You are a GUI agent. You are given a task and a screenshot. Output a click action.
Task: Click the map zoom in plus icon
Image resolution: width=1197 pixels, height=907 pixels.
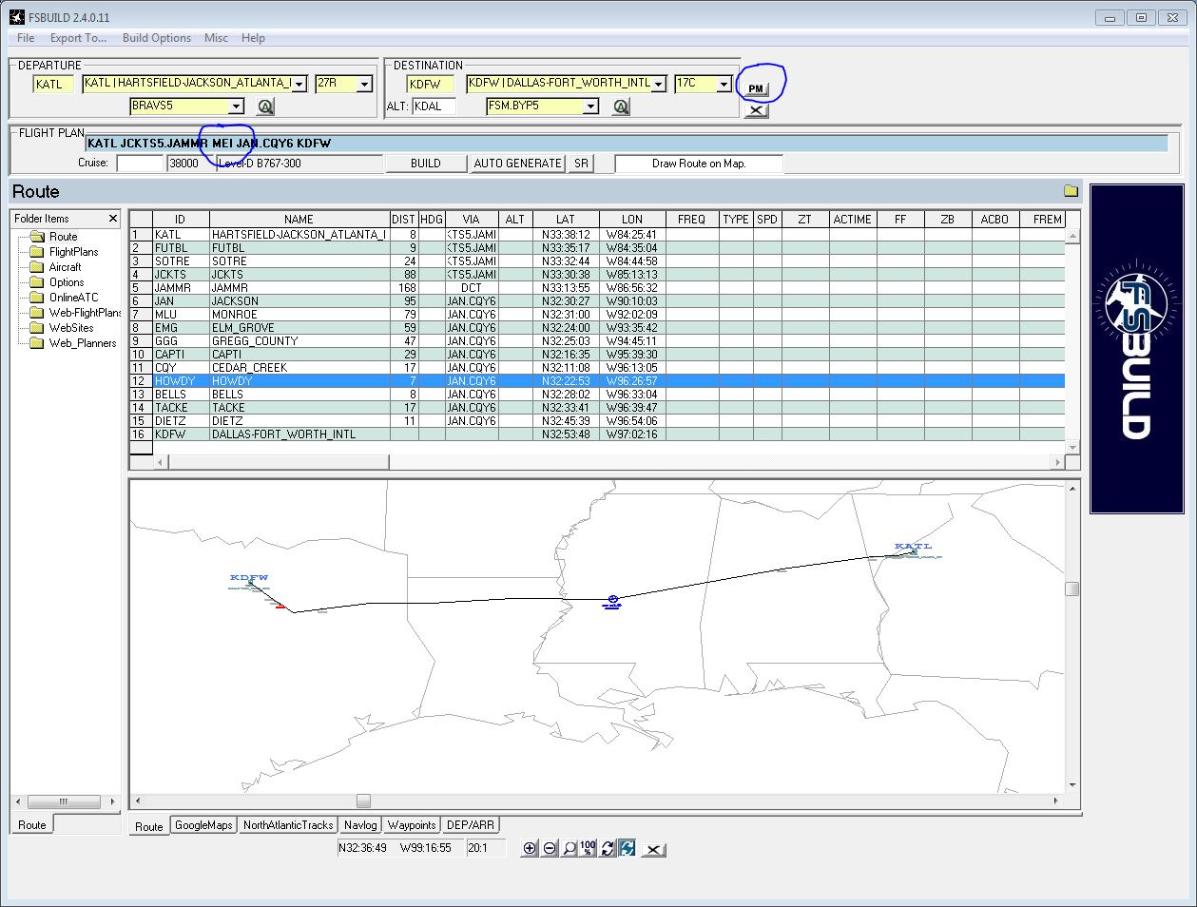pyautogui.click(x=530, y=848)
